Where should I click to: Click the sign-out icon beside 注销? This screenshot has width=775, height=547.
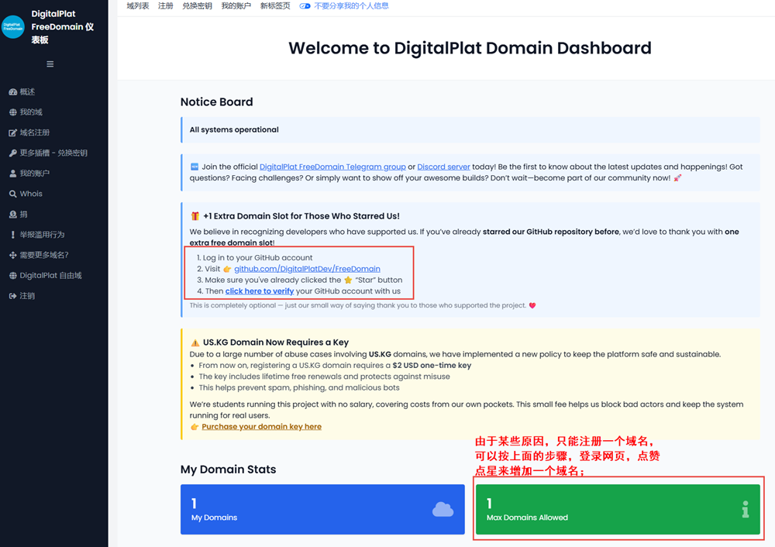[13, 296]
